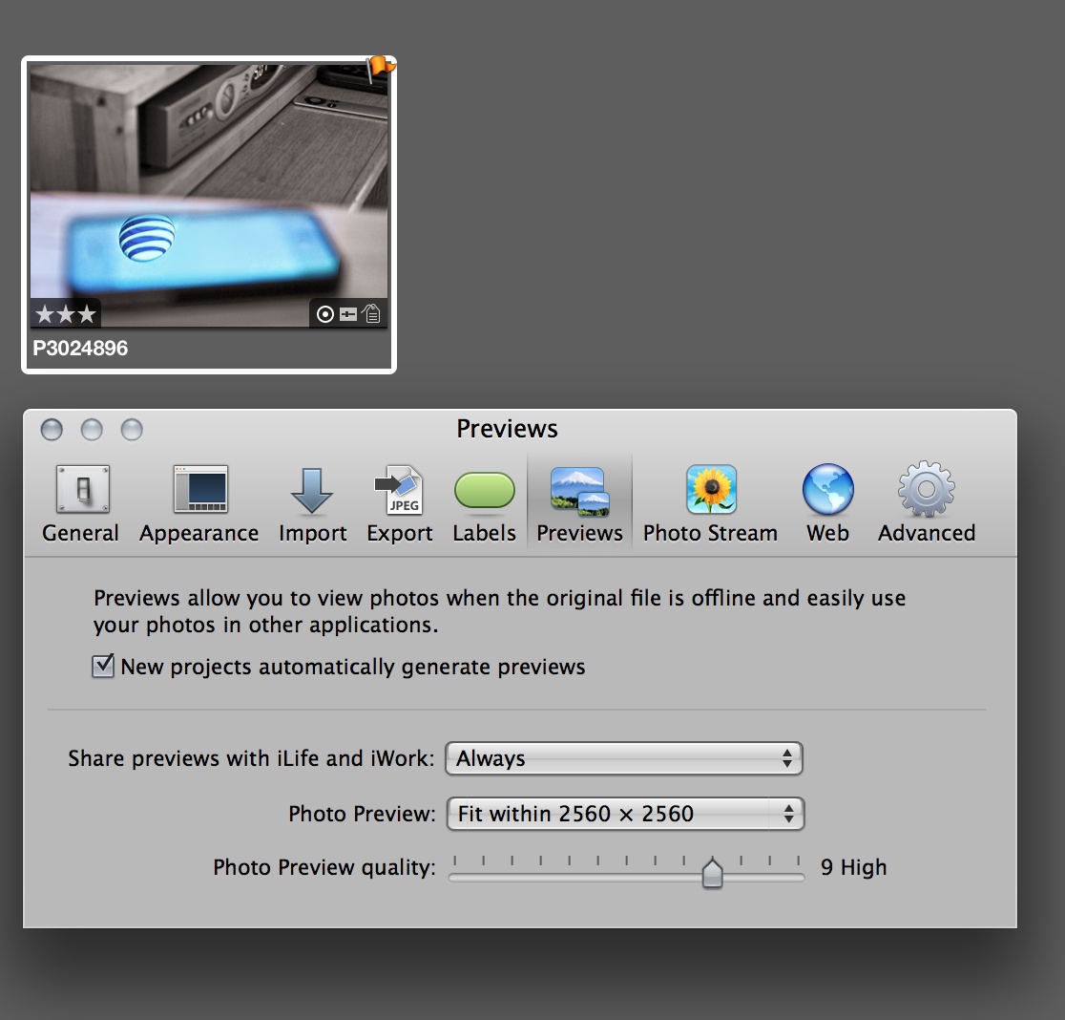
Task: Click the P3024896 version name label
Action: (x=80, y=349)
